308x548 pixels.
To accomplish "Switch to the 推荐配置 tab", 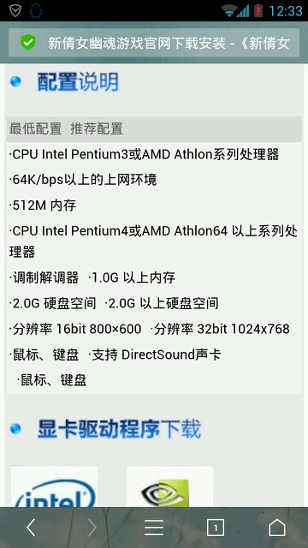I will [x=97, y=129].
